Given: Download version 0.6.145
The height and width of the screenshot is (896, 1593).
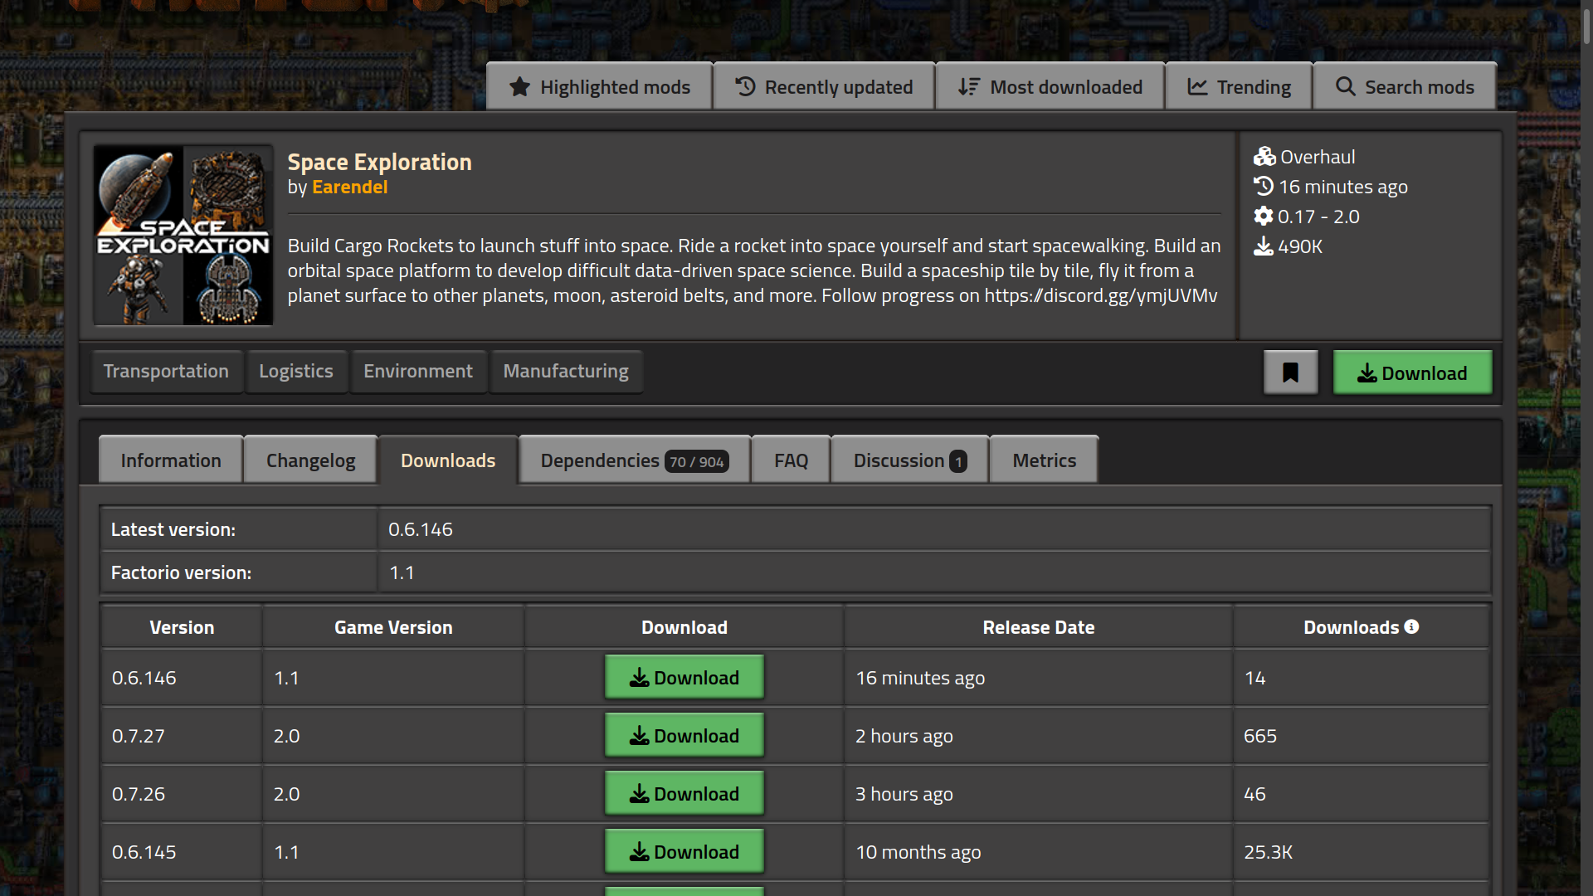Looking at the screenshot, I should [684, 851].
